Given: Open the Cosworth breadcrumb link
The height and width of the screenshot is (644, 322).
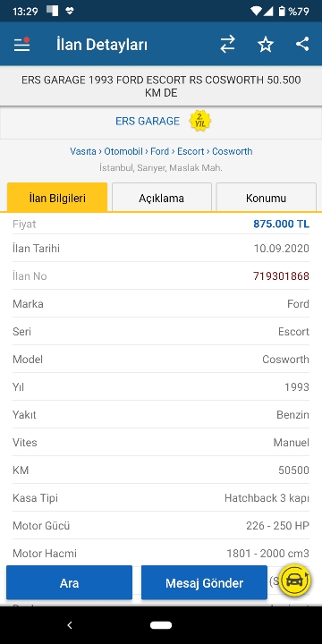Looking at the screenshot, I should [x=232, y=151].
